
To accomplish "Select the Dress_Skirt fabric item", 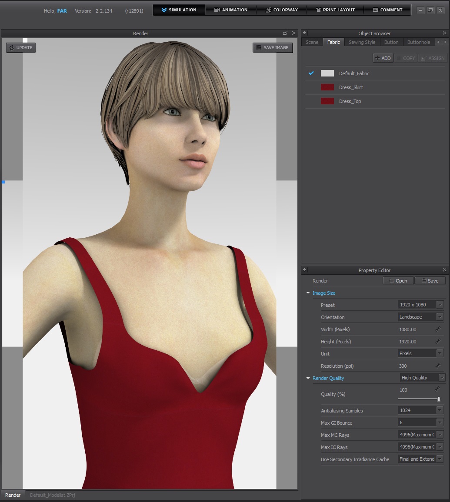I will [x=351, y=87].
